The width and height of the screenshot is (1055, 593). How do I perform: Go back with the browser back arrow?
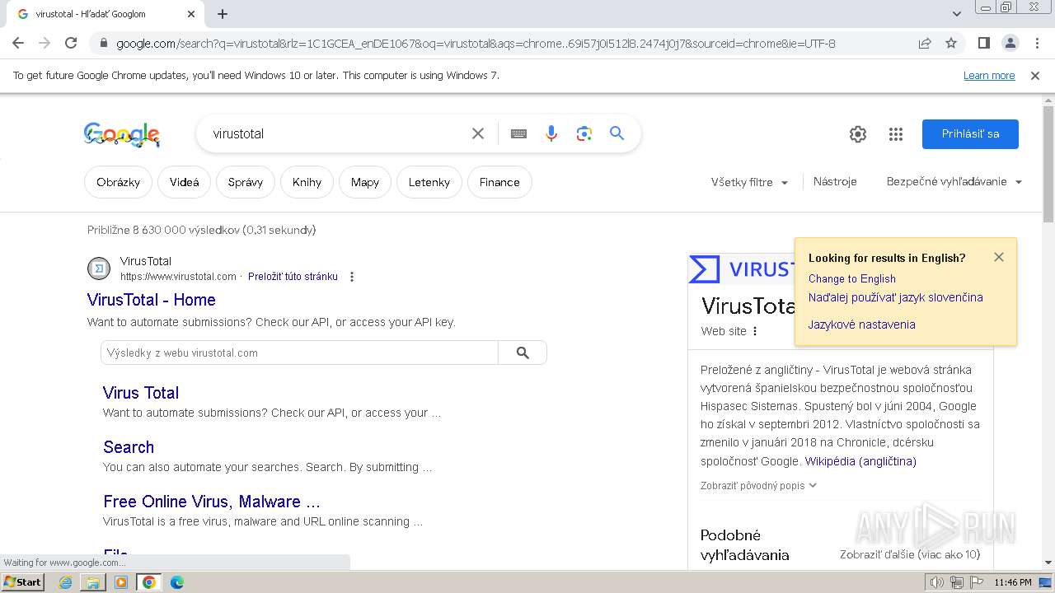[18, 43]
